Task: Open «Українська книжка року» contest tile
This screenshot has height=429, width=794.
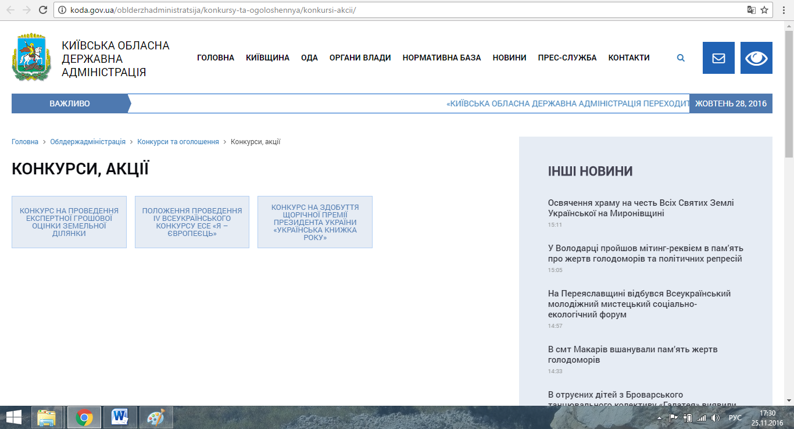Action: [315, 222]
